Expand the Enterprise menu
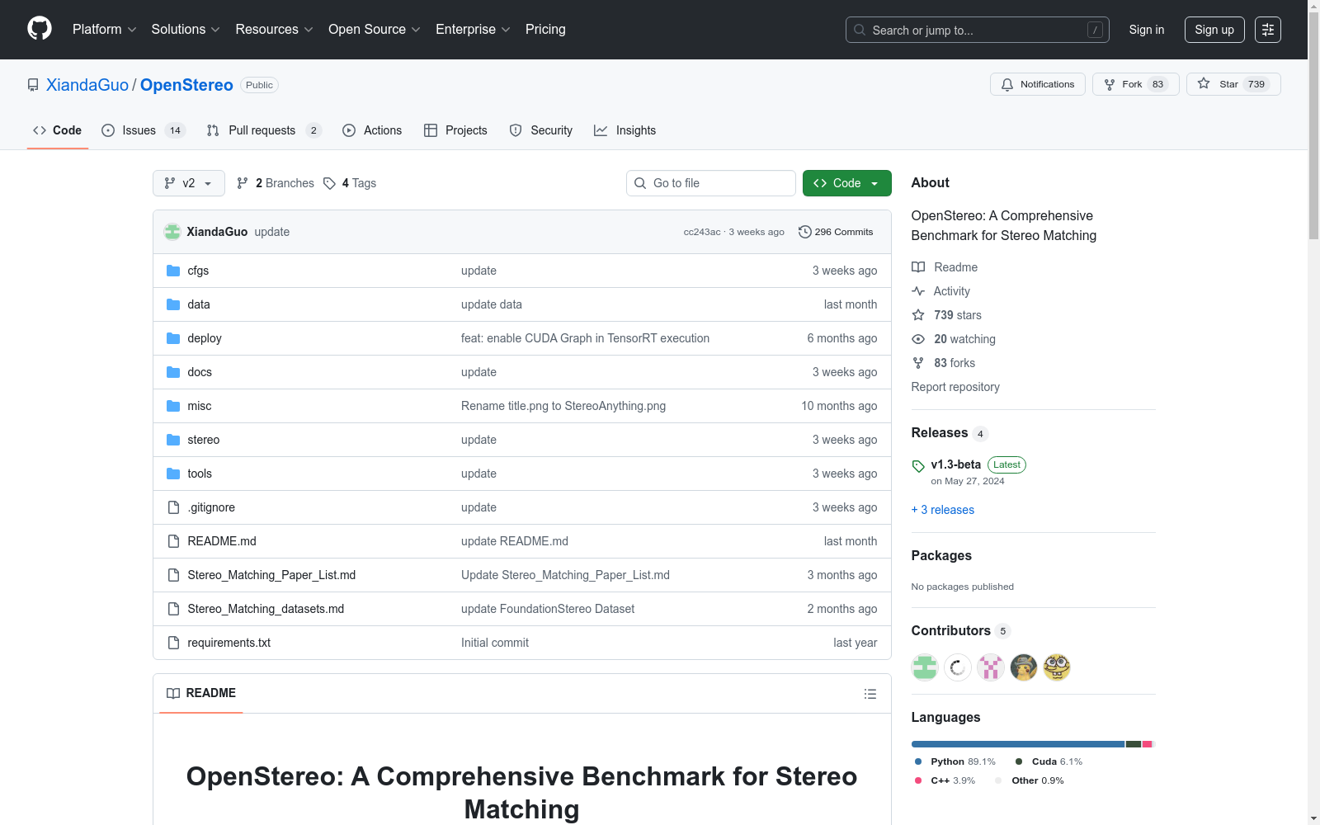 coord(473,30)
